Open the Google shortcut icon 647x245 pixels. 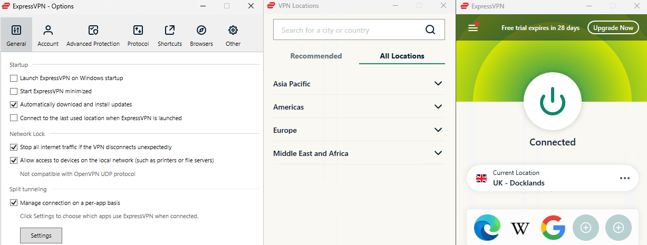[553, 228]
